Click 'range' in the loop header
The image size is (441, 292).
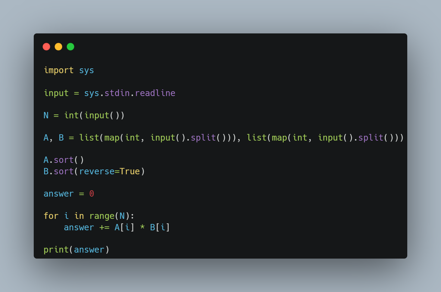(102, 216)
